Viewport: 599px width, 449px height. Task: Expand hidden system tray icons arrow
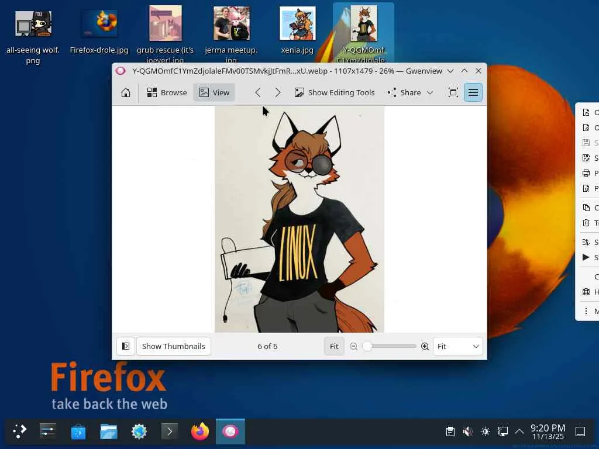[x=519, y=431]
